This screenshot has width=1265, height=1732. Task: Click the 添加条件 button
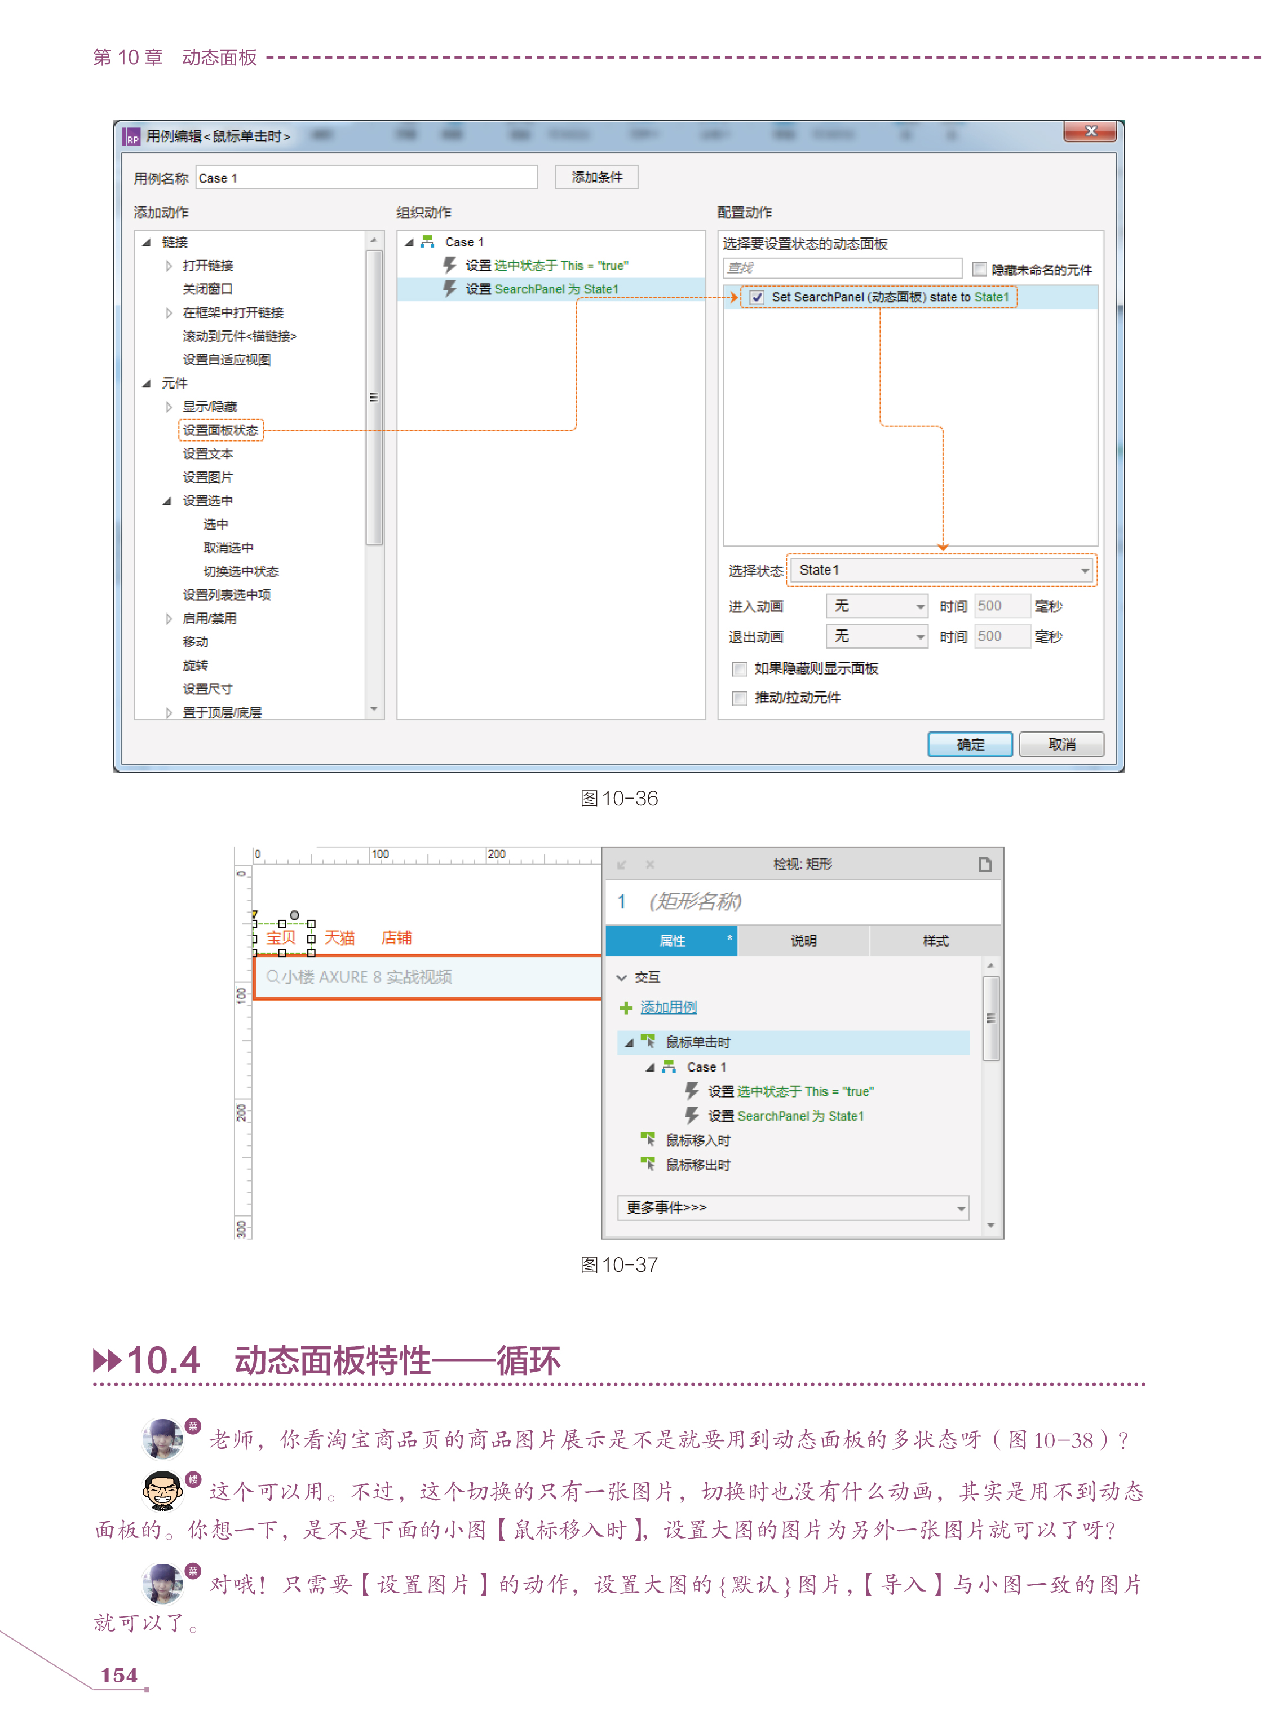596,177
